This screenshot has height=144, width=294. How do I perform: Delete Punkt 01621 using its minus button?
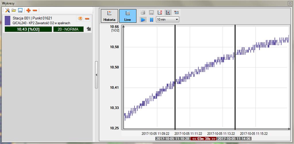(87, 19)
